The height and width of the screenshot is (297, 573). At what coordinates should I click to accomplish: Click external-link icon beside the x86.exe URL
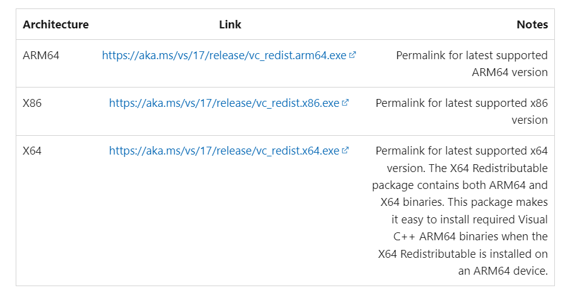point(345,103)
